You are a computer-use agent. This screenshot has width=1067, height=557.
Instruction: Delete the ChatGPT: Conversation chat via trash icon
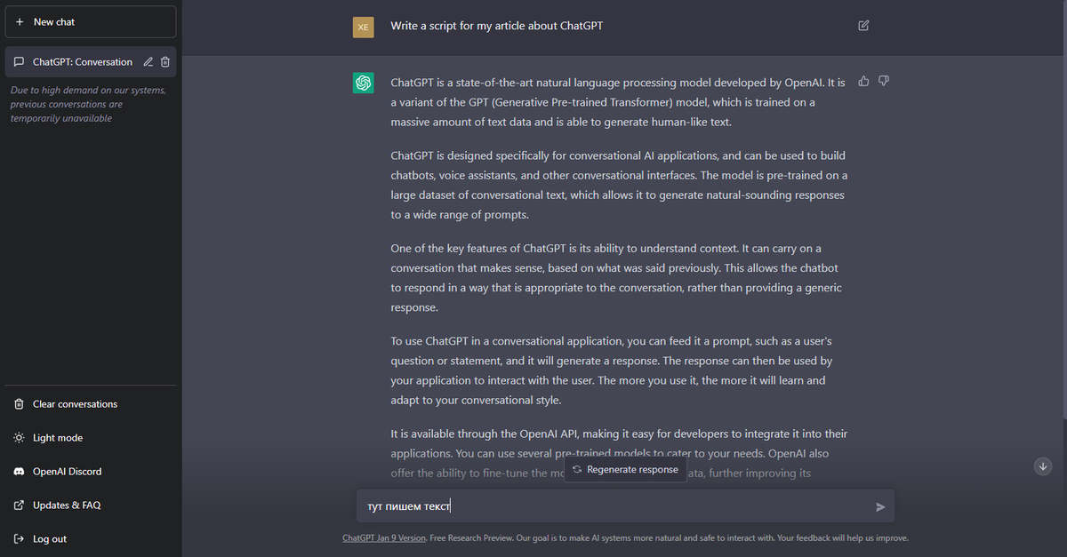click(x=165, y=62)
